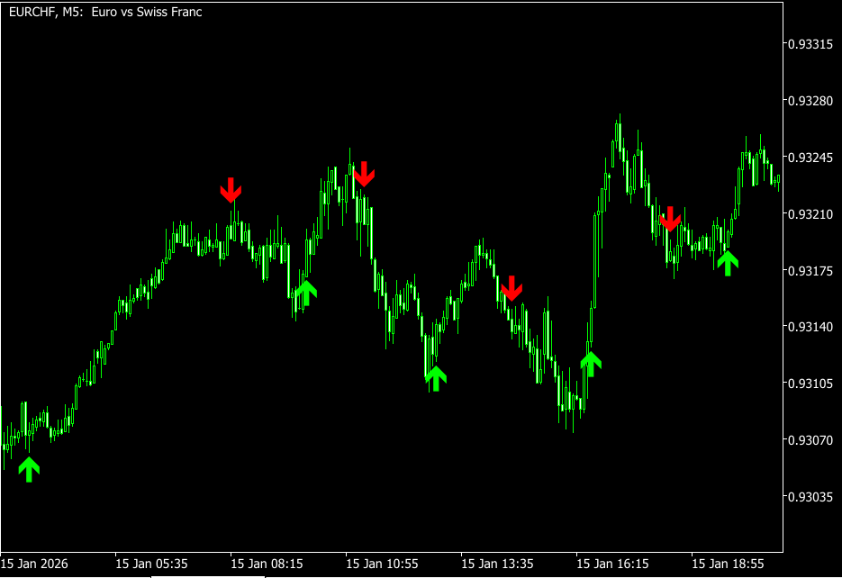842x578 pixels.
Task: Click the 0.93175 price scale label
Action: pos(810,270)
